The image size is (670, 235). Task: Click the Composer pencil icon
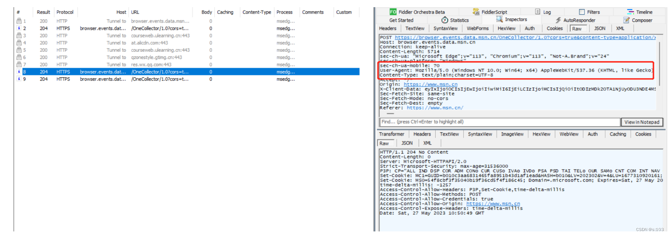coord(627,20)
